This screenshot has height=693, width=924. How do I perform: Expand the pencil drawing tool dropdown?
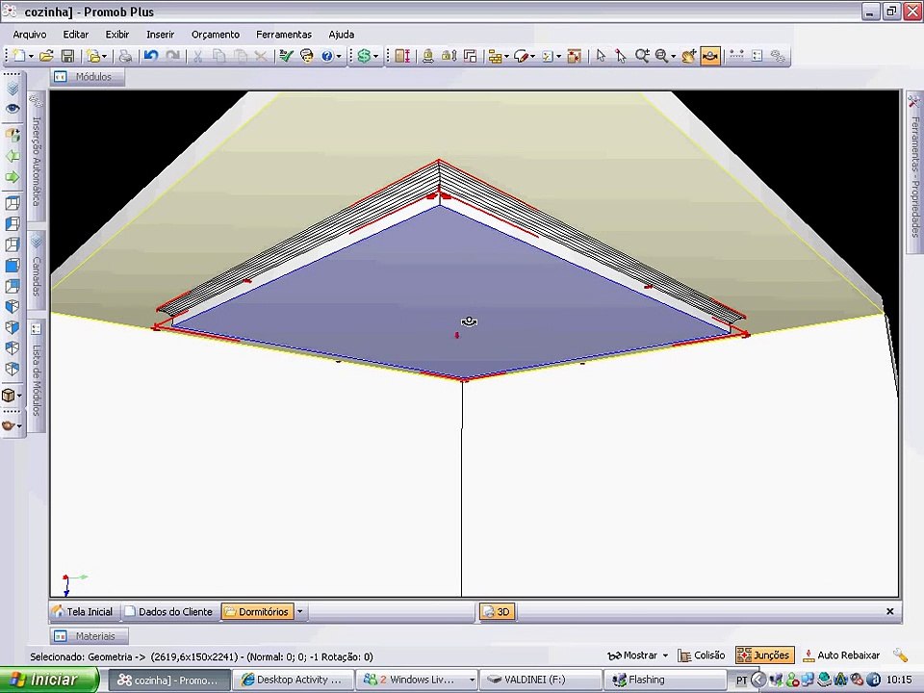click(x=532, y=57)
